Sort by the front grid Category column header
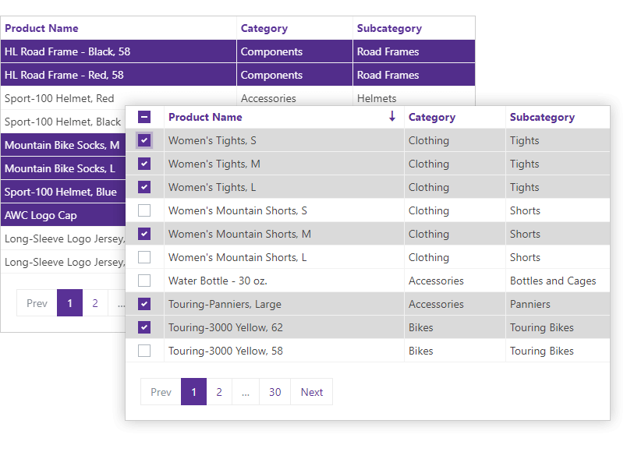The image size is (627, 452). point(432,117)
